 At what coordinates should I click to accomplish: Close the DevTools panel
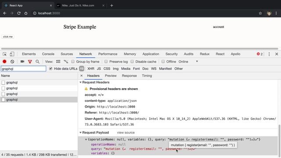(277, 54)
